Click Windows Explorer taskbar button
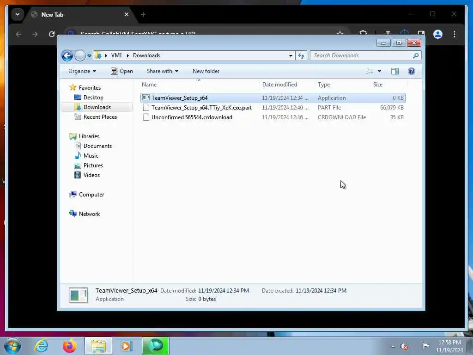473x355 pixels. coord(98,346)
